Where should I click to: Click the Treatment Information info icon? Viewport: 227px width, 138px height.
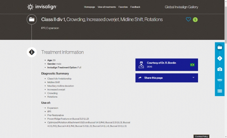(32, 52)
